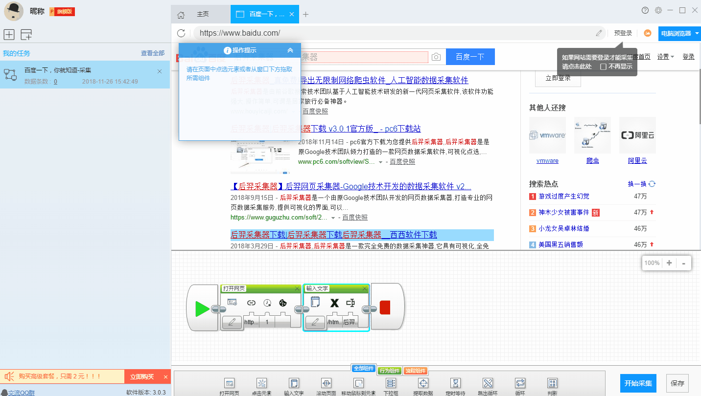Click text cursor icon in 输入文字 block

(350, 303)
